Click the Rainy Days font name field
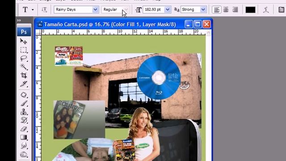The width and height of the screenshot is (286, 161). tap(73, 9)
